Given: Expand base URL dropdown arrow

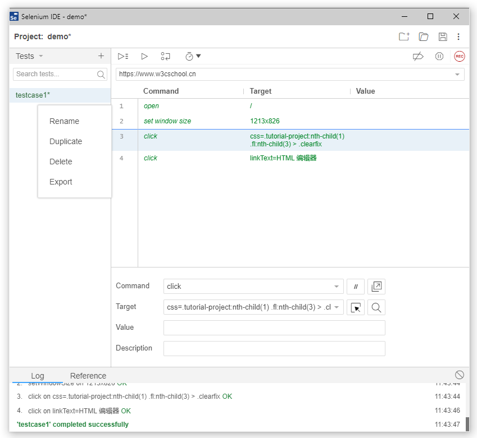Looking at the screenshot, I should pyautogui.click(x=457, y=74).
